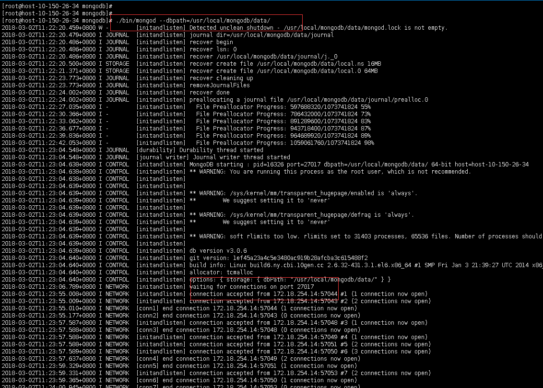The image size is (543, 388).
Task: Click 'MongoDB starting : pid=16326' line
Action: click(265, 165)
